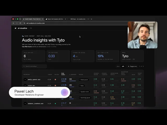
Task: Reload the page with the refresh icon
Action: 20,23
